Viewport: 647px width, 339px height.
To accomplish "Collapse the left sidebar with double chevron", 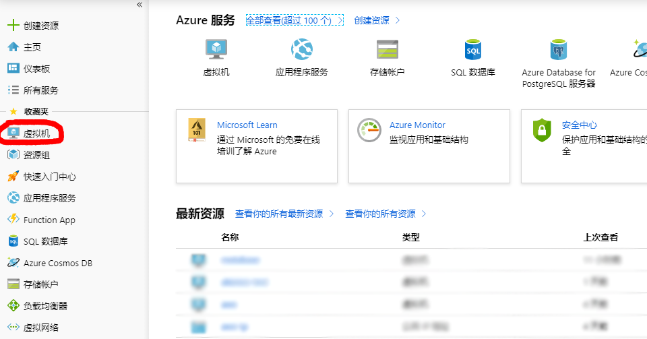I will coord(140,5).
